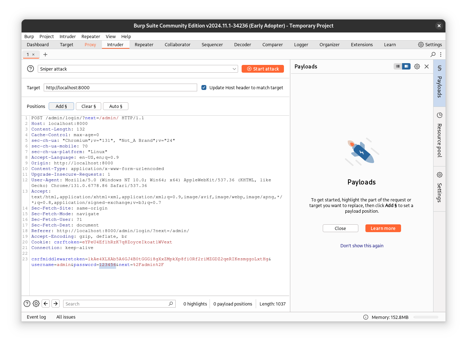Open the request editor search settings gear
Viewport: 467px width, 345px height.
click(x=36, y=304)
